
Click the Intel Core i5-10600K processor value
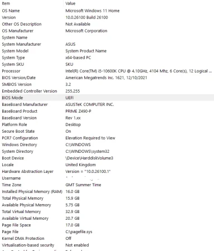139,71
